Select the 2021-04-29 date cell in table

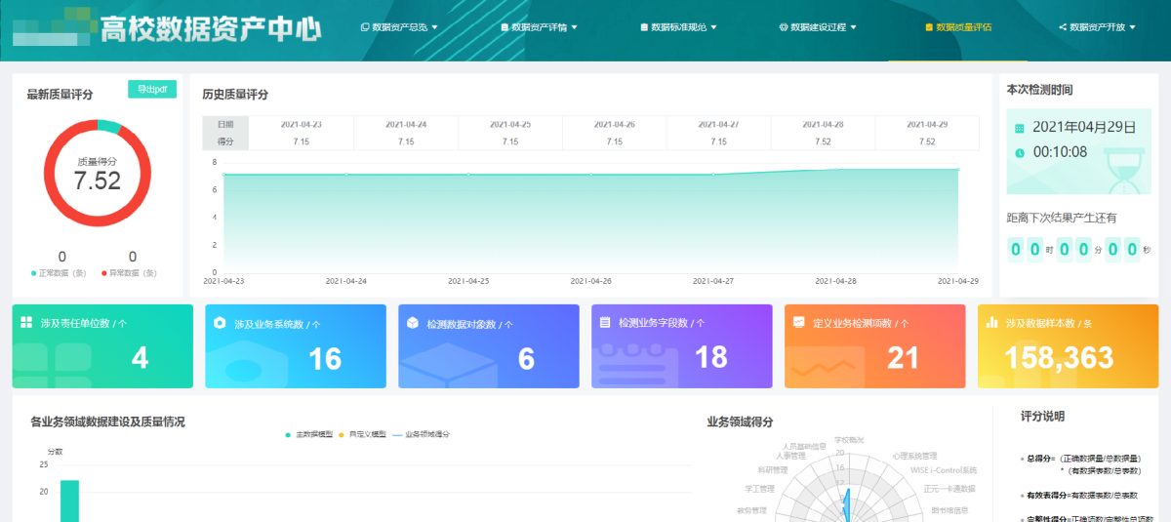click(x=927, y=125)
